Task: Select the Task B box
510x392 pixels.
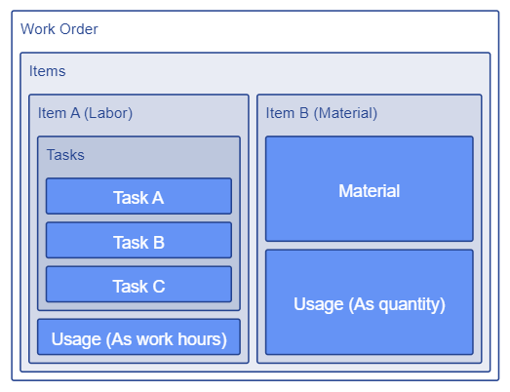Action: (138, 240)
